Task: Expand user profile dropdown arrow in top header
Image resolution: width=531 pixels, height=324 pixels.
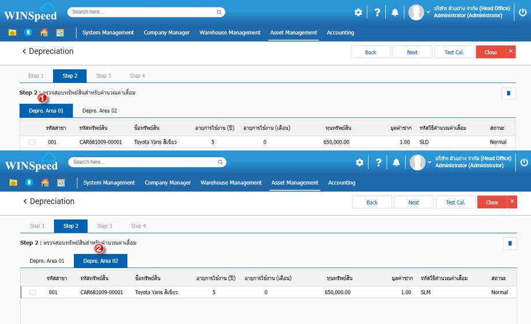Action: click(428, 12)
